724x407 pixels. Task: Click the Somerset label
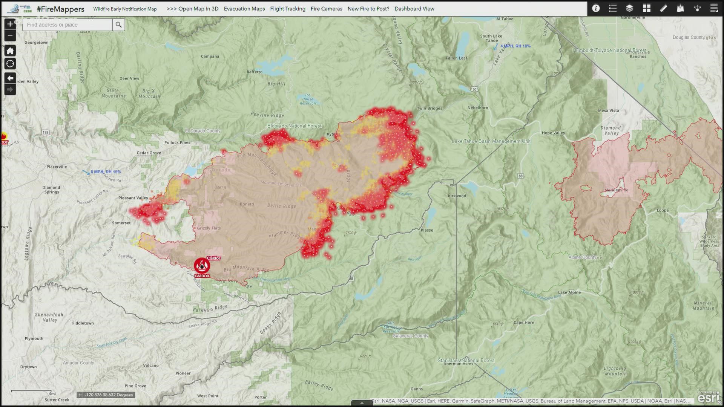click(121, 223)
